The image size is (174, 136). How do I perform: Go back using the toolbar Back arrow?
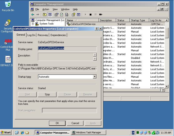pyautogui.click(x=33, y=14)
